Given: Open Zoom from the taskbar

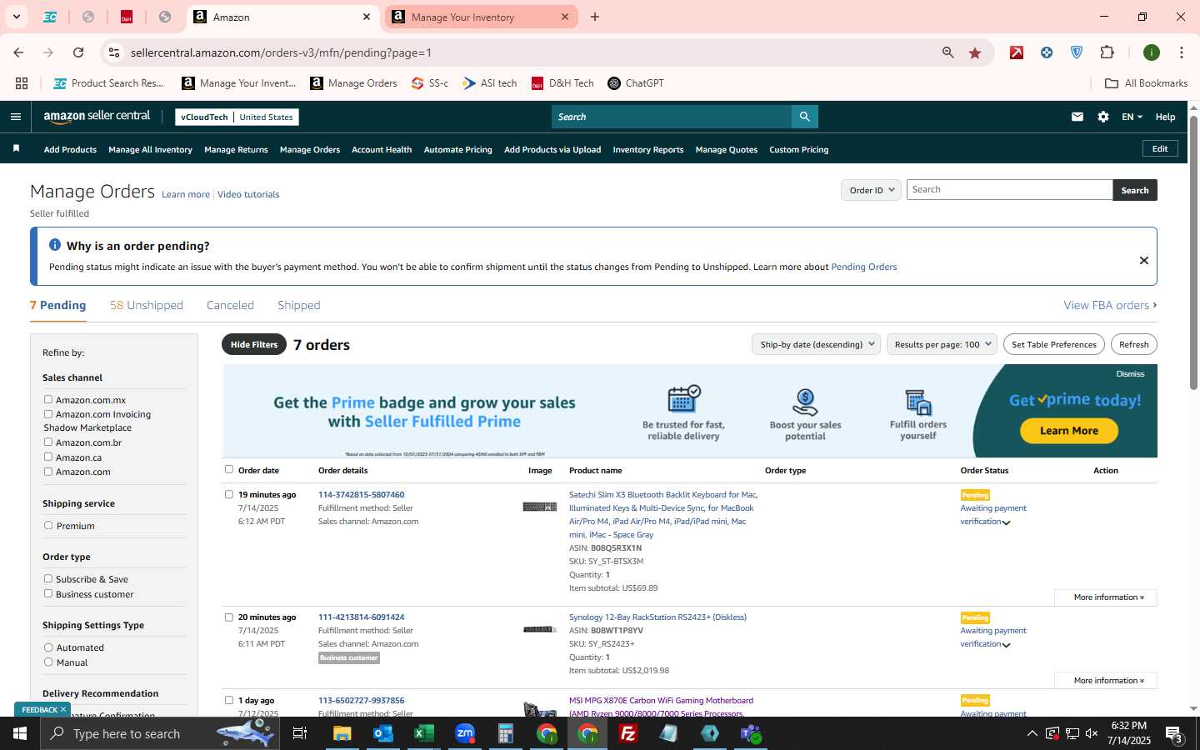Looking at the screenshot, I should tap(465, 733).
